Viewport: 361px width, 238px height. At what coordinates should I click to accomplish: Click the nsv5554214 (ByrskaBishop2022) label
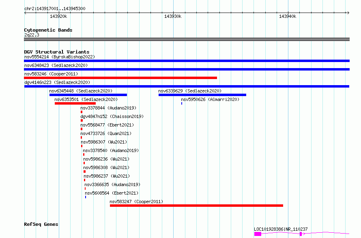coord(60,57)
